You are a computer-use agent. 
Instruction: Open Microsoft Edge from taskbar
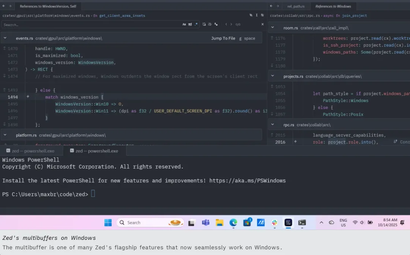pyautogui.click(x=233, y=223)
